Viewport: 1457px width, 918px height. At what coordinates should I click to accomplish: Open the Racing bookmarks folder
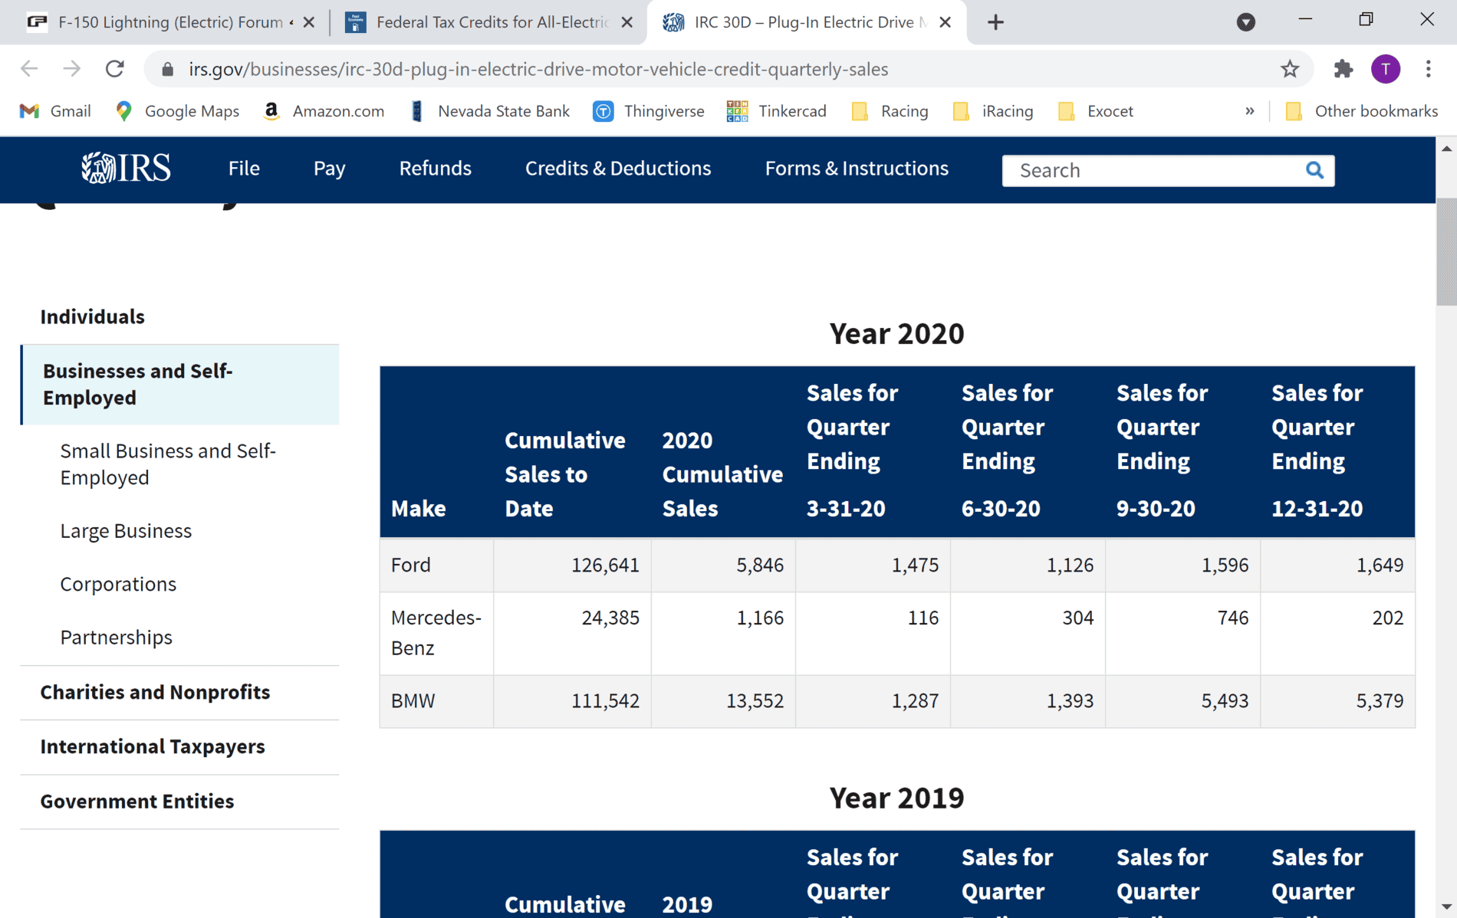[890, 111]
